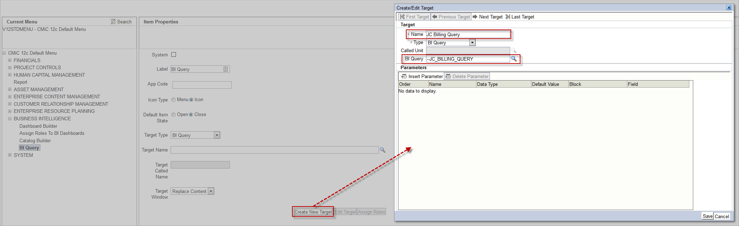Expand ENTERPRISE CONTENT MANAGEMENT node
Image resolution: width=739 pixels, height=226 pixels.
pyautogui.click(x=10, y=97)
